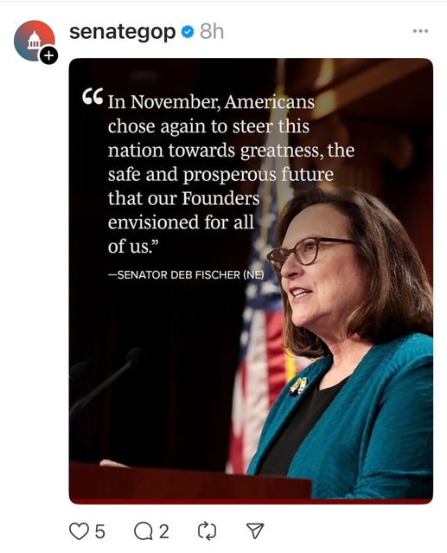Click the large opening quotation mark
This screenshot has width=447, height=553.
(93, 96)
